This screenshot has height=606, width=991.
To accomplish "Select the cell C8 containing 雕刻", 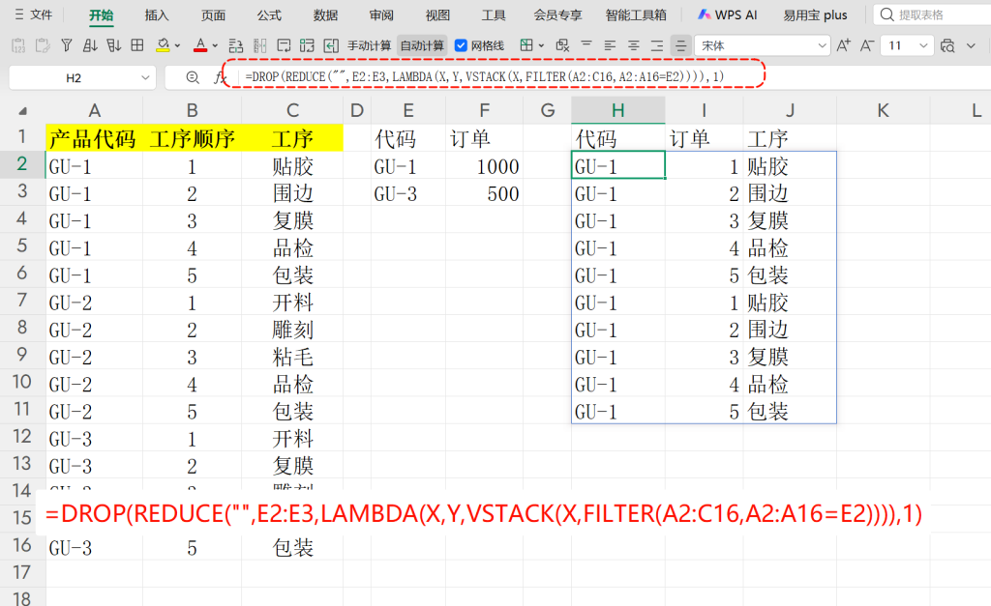I will (292, 330).
